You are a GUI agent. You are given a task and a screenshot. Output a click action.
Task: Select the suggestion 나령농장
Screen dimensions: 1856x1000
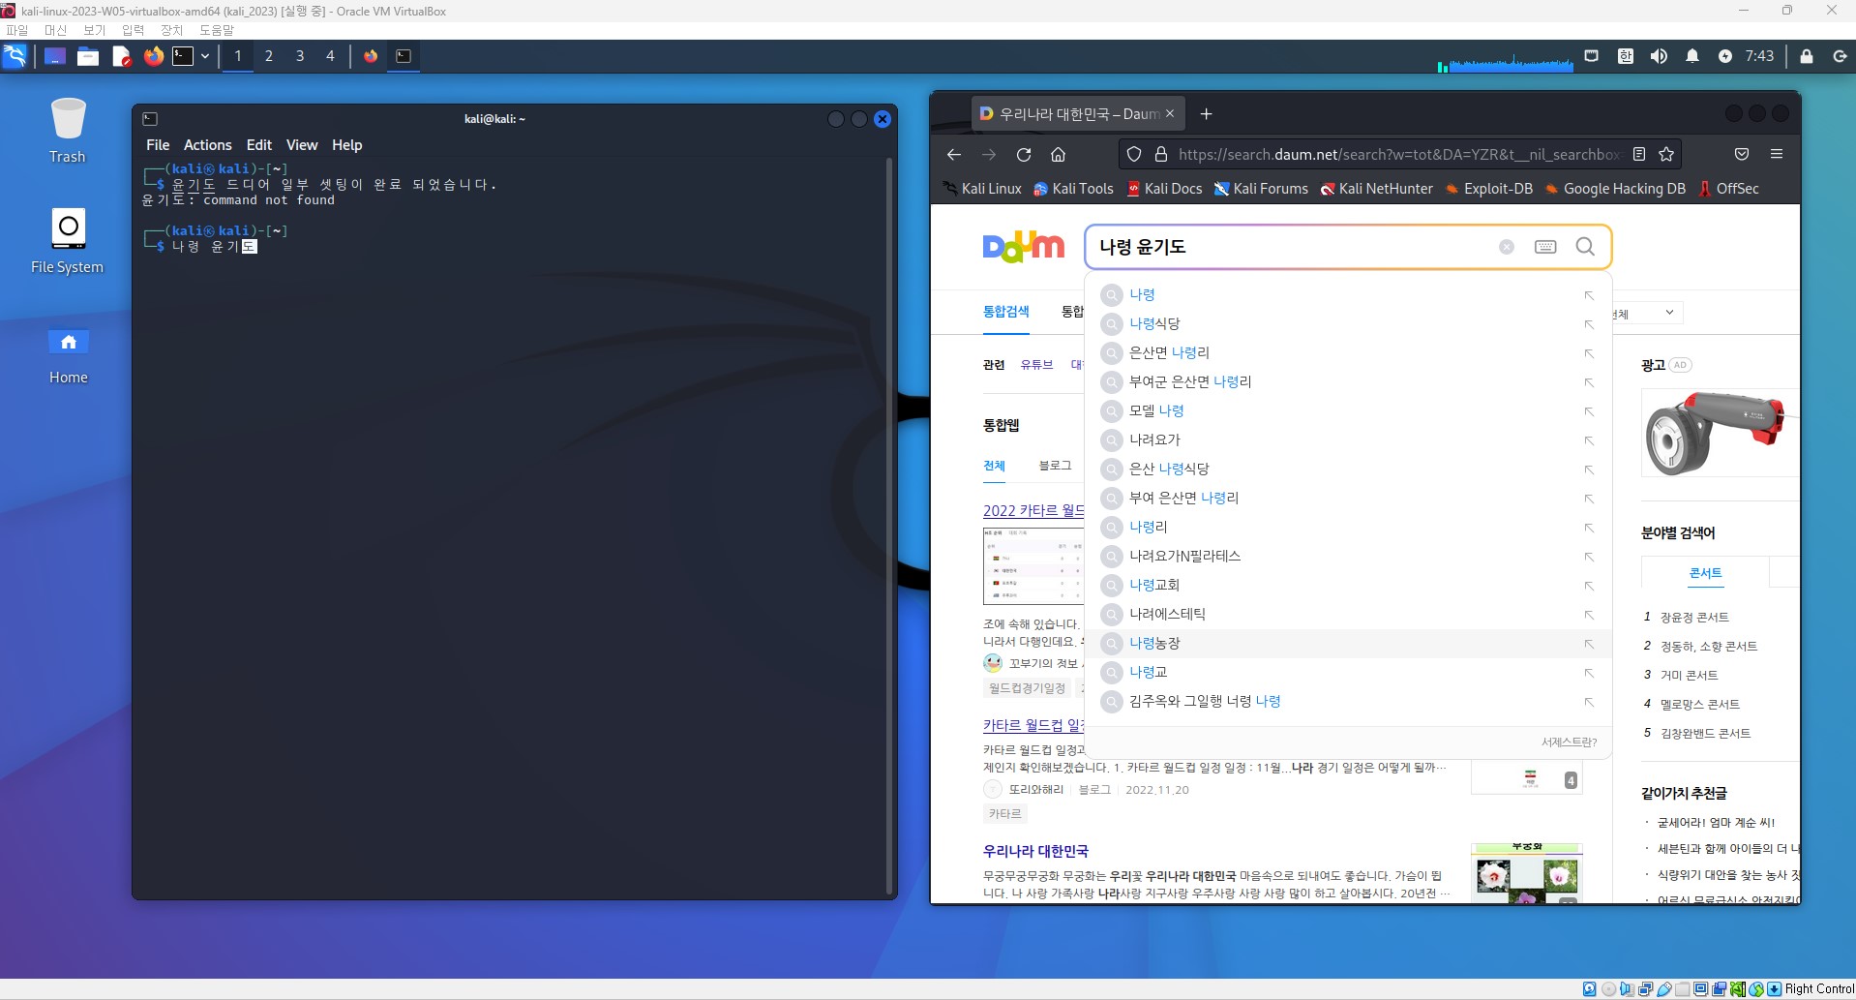point(1347,643)
